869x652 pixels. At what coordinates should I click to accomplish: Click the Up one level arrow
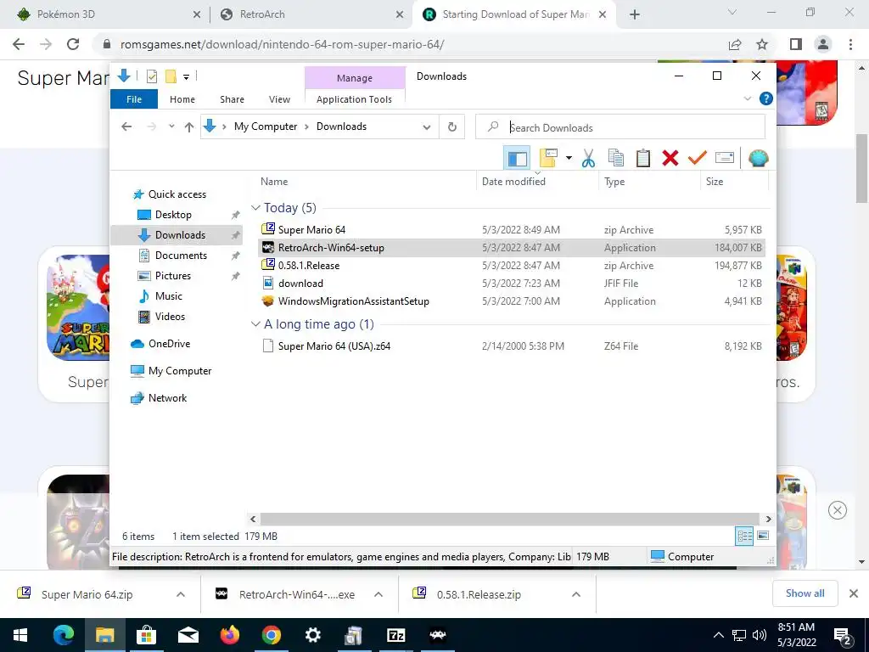[189, 127]
